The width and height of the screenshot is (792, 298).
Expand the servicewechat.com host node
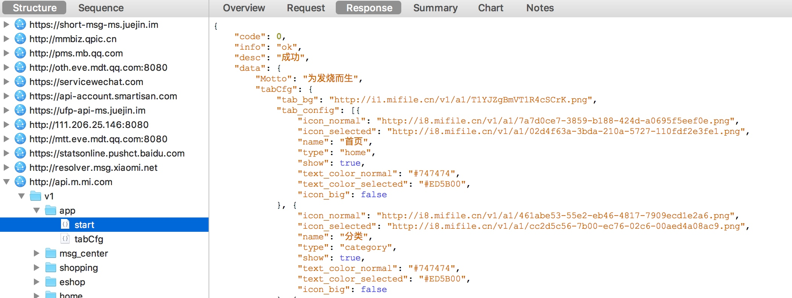pos(6,82)
